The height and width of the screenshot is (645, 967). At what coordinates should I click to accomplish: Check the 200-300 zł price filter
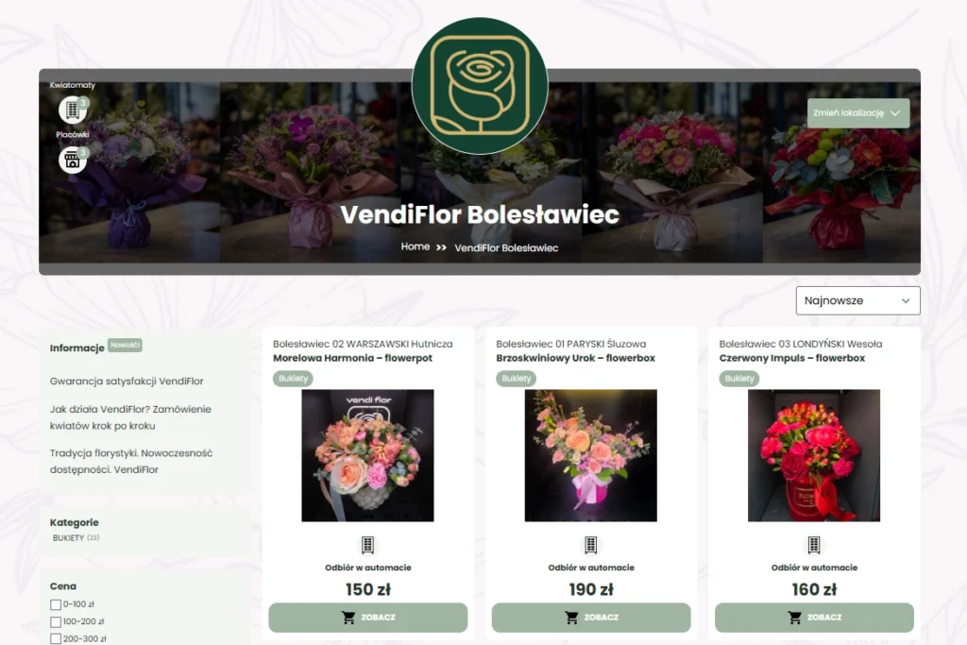point(56,639)
